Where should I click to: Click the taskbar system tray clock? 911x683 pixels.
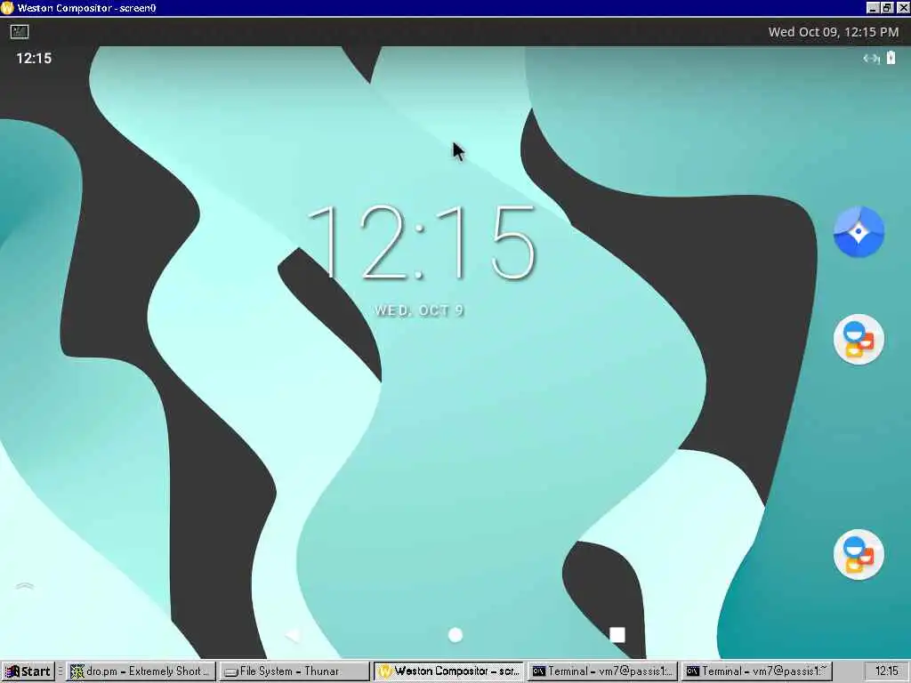click(x=886, y=671)
